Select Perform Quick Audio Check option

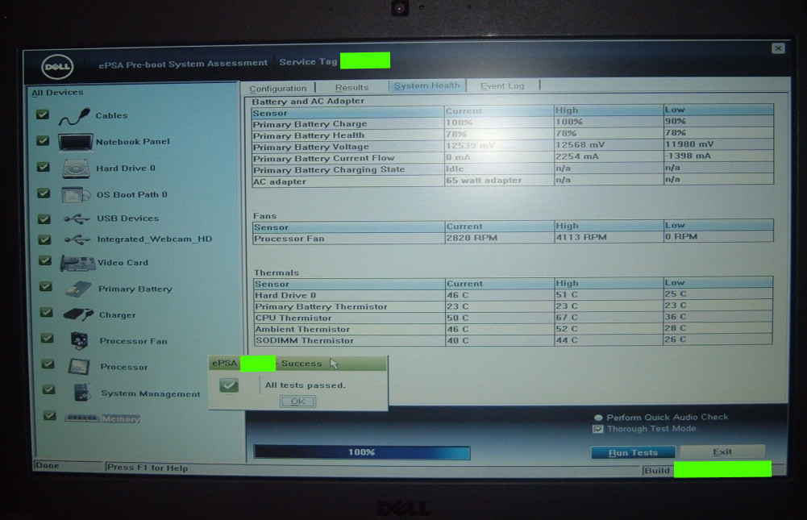point(598,418)
